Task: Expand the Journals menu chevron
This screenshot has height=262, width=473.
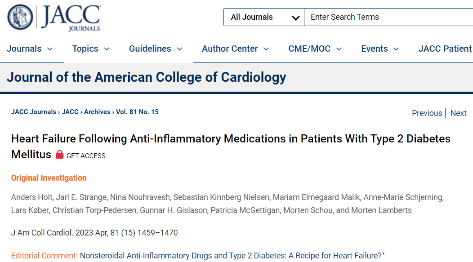Action: coord(50,49)
